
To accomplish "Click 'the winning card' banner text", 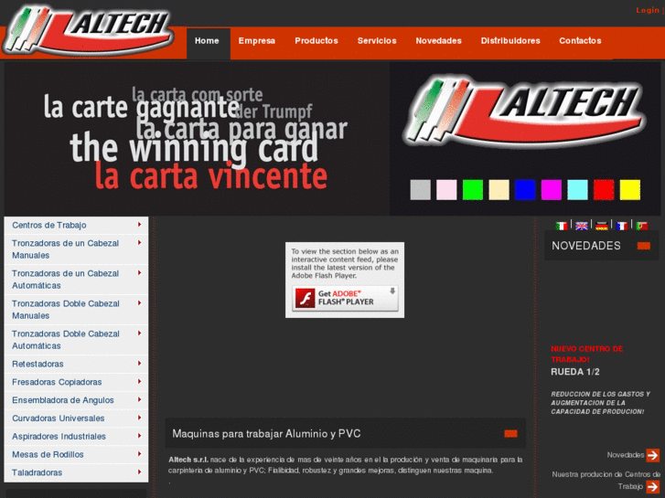I will [x=194, y=148].
